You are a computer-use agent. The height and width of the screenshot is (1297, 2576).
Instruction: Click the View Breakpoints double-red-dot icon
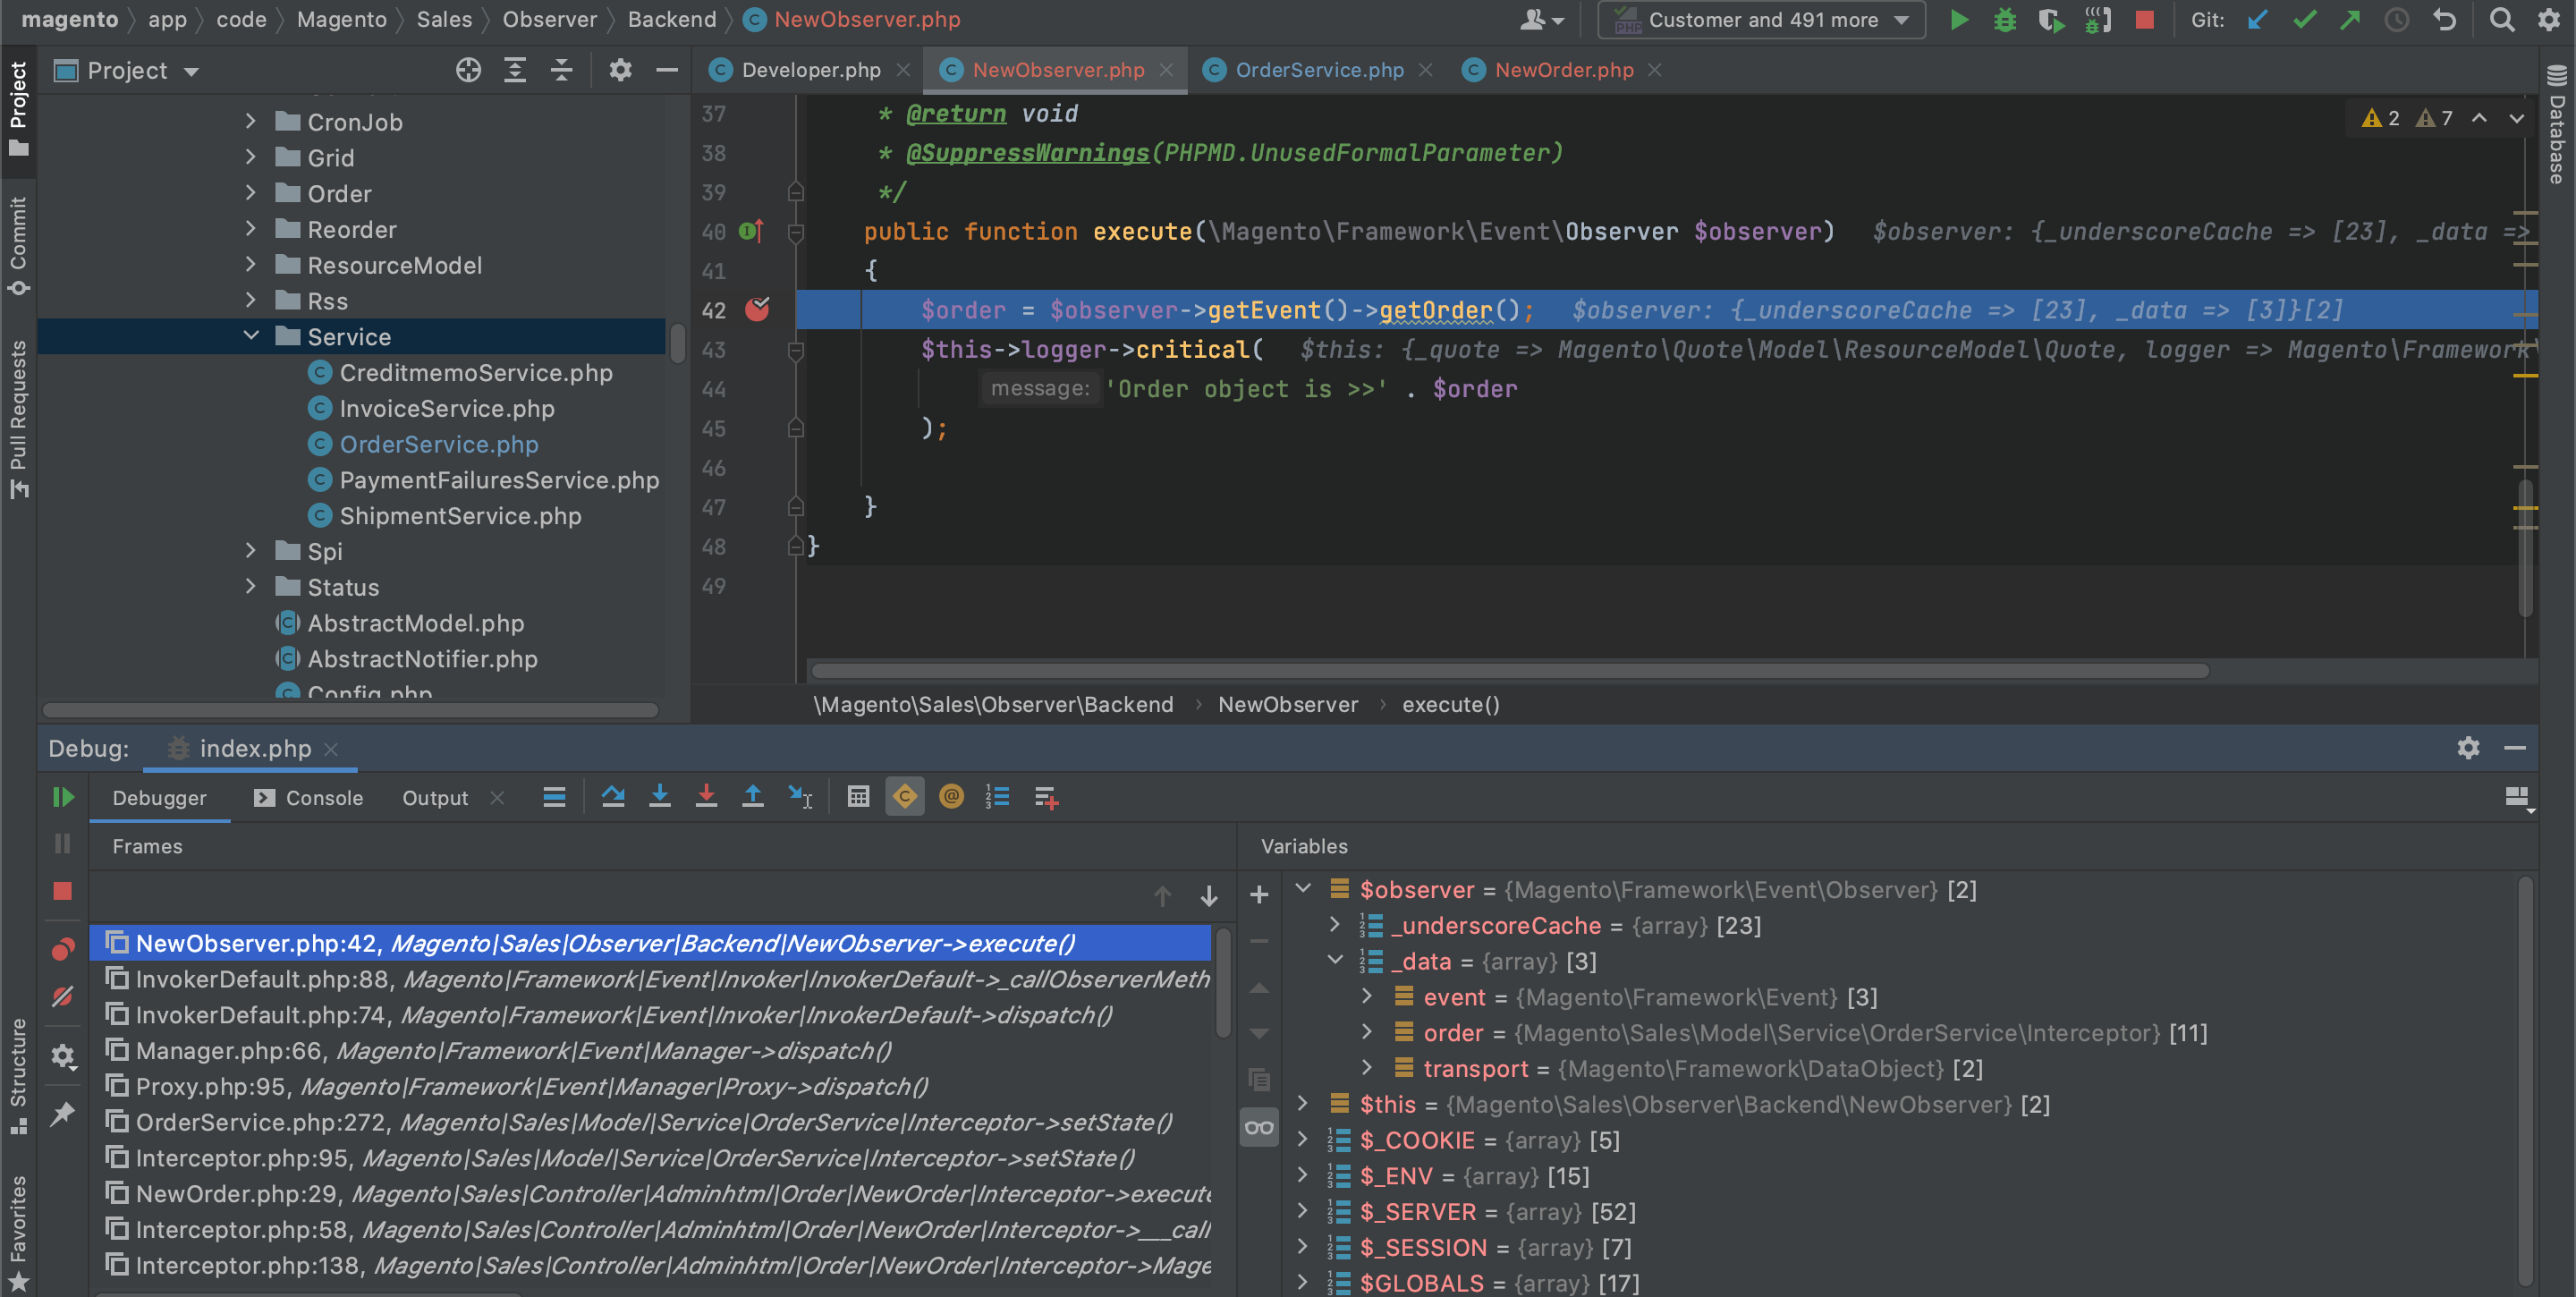pyautogui.click(x=63, y=949)
